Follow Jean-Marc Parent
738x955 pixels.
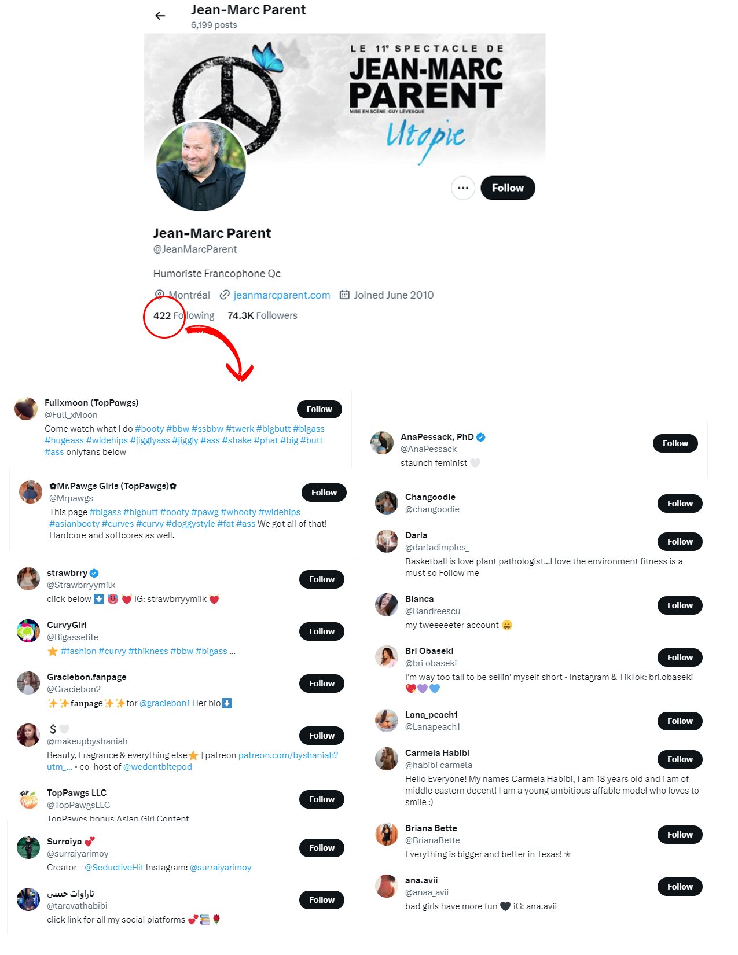(508, 188)
